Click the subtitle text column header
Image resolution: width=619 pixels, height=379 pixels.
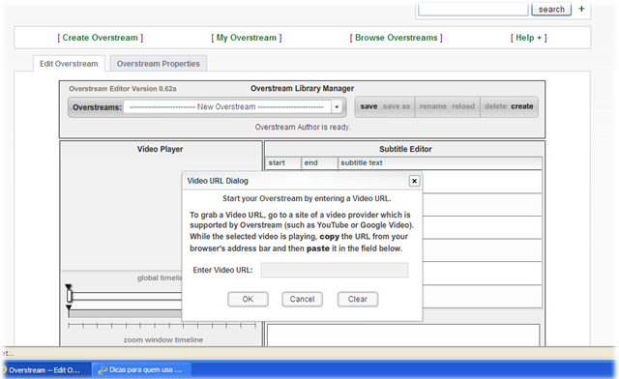[x=440, y=163]
